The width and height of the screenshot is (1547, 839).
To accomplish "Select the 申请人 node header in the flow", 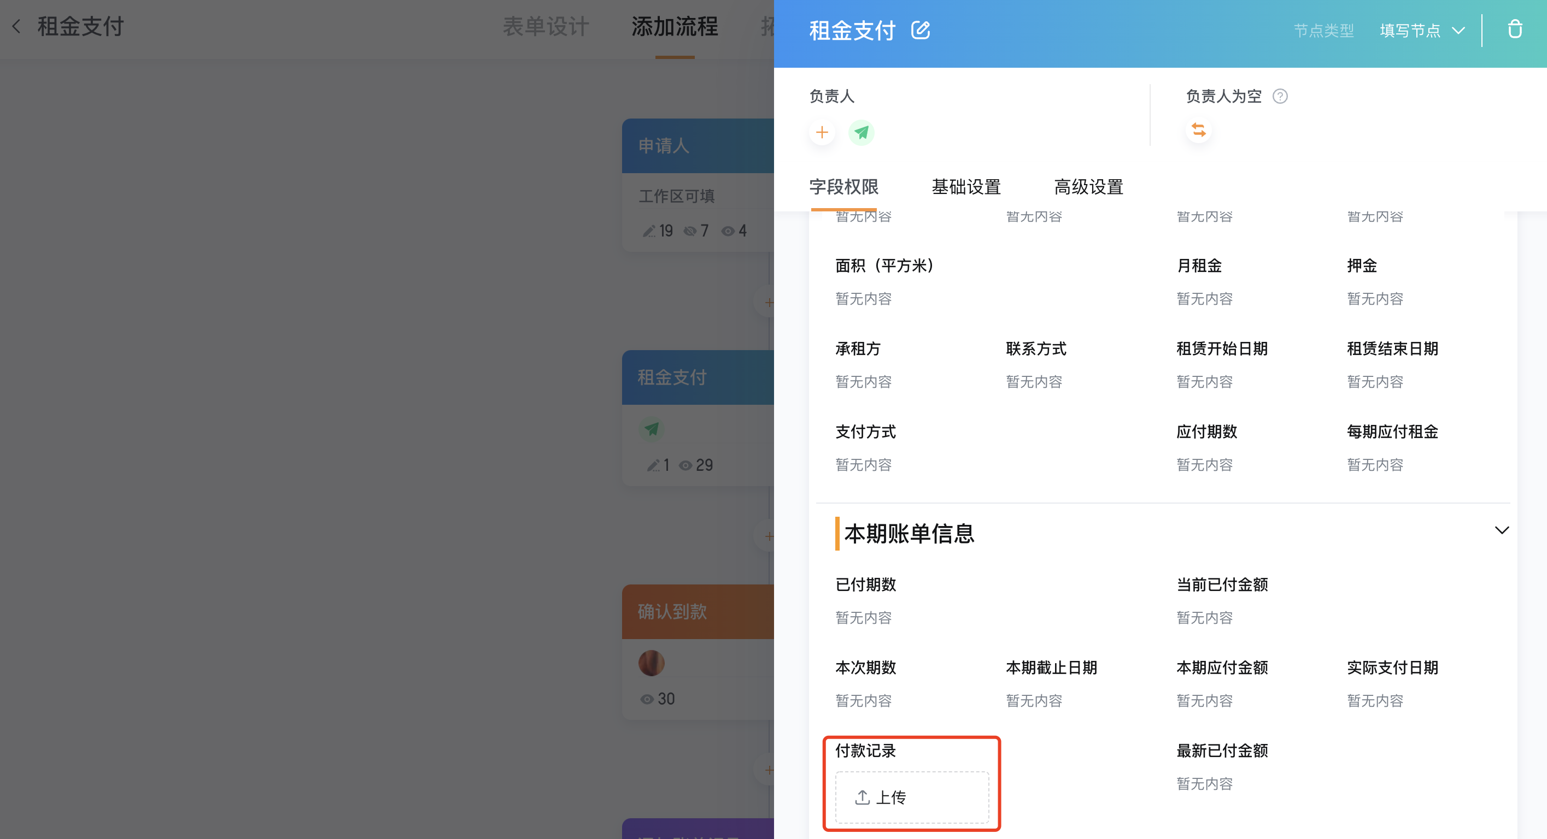I will click(x=698, y=146).
